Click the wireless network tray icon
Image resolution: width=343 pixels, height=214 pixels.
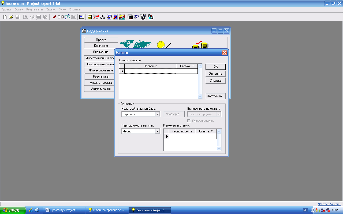[323, 210]
